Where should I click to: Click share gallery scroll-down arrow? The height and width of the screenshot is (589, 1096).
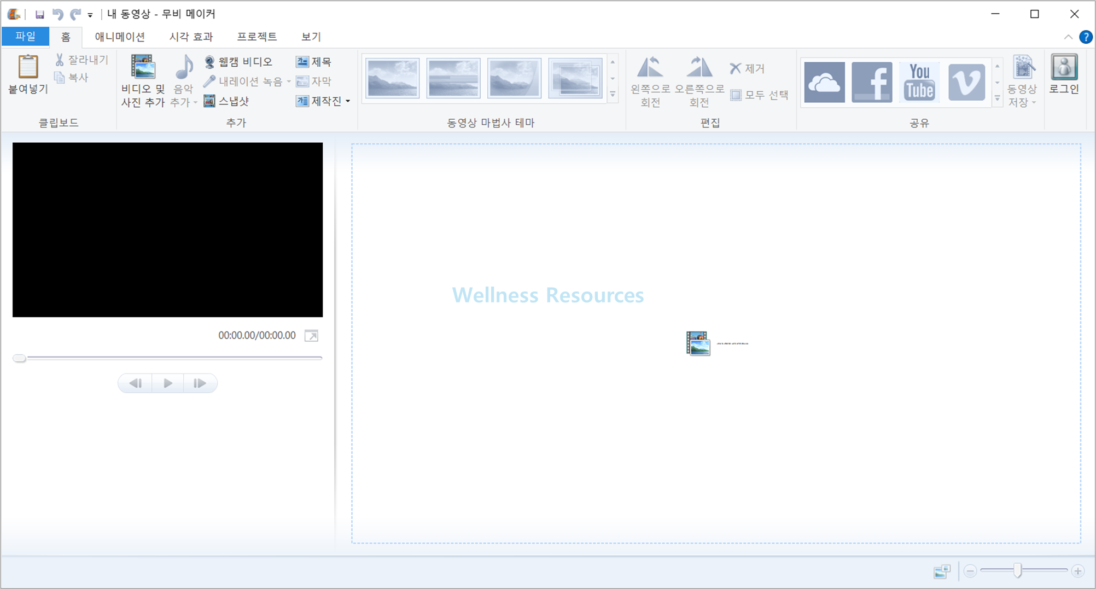click(997, 83)
